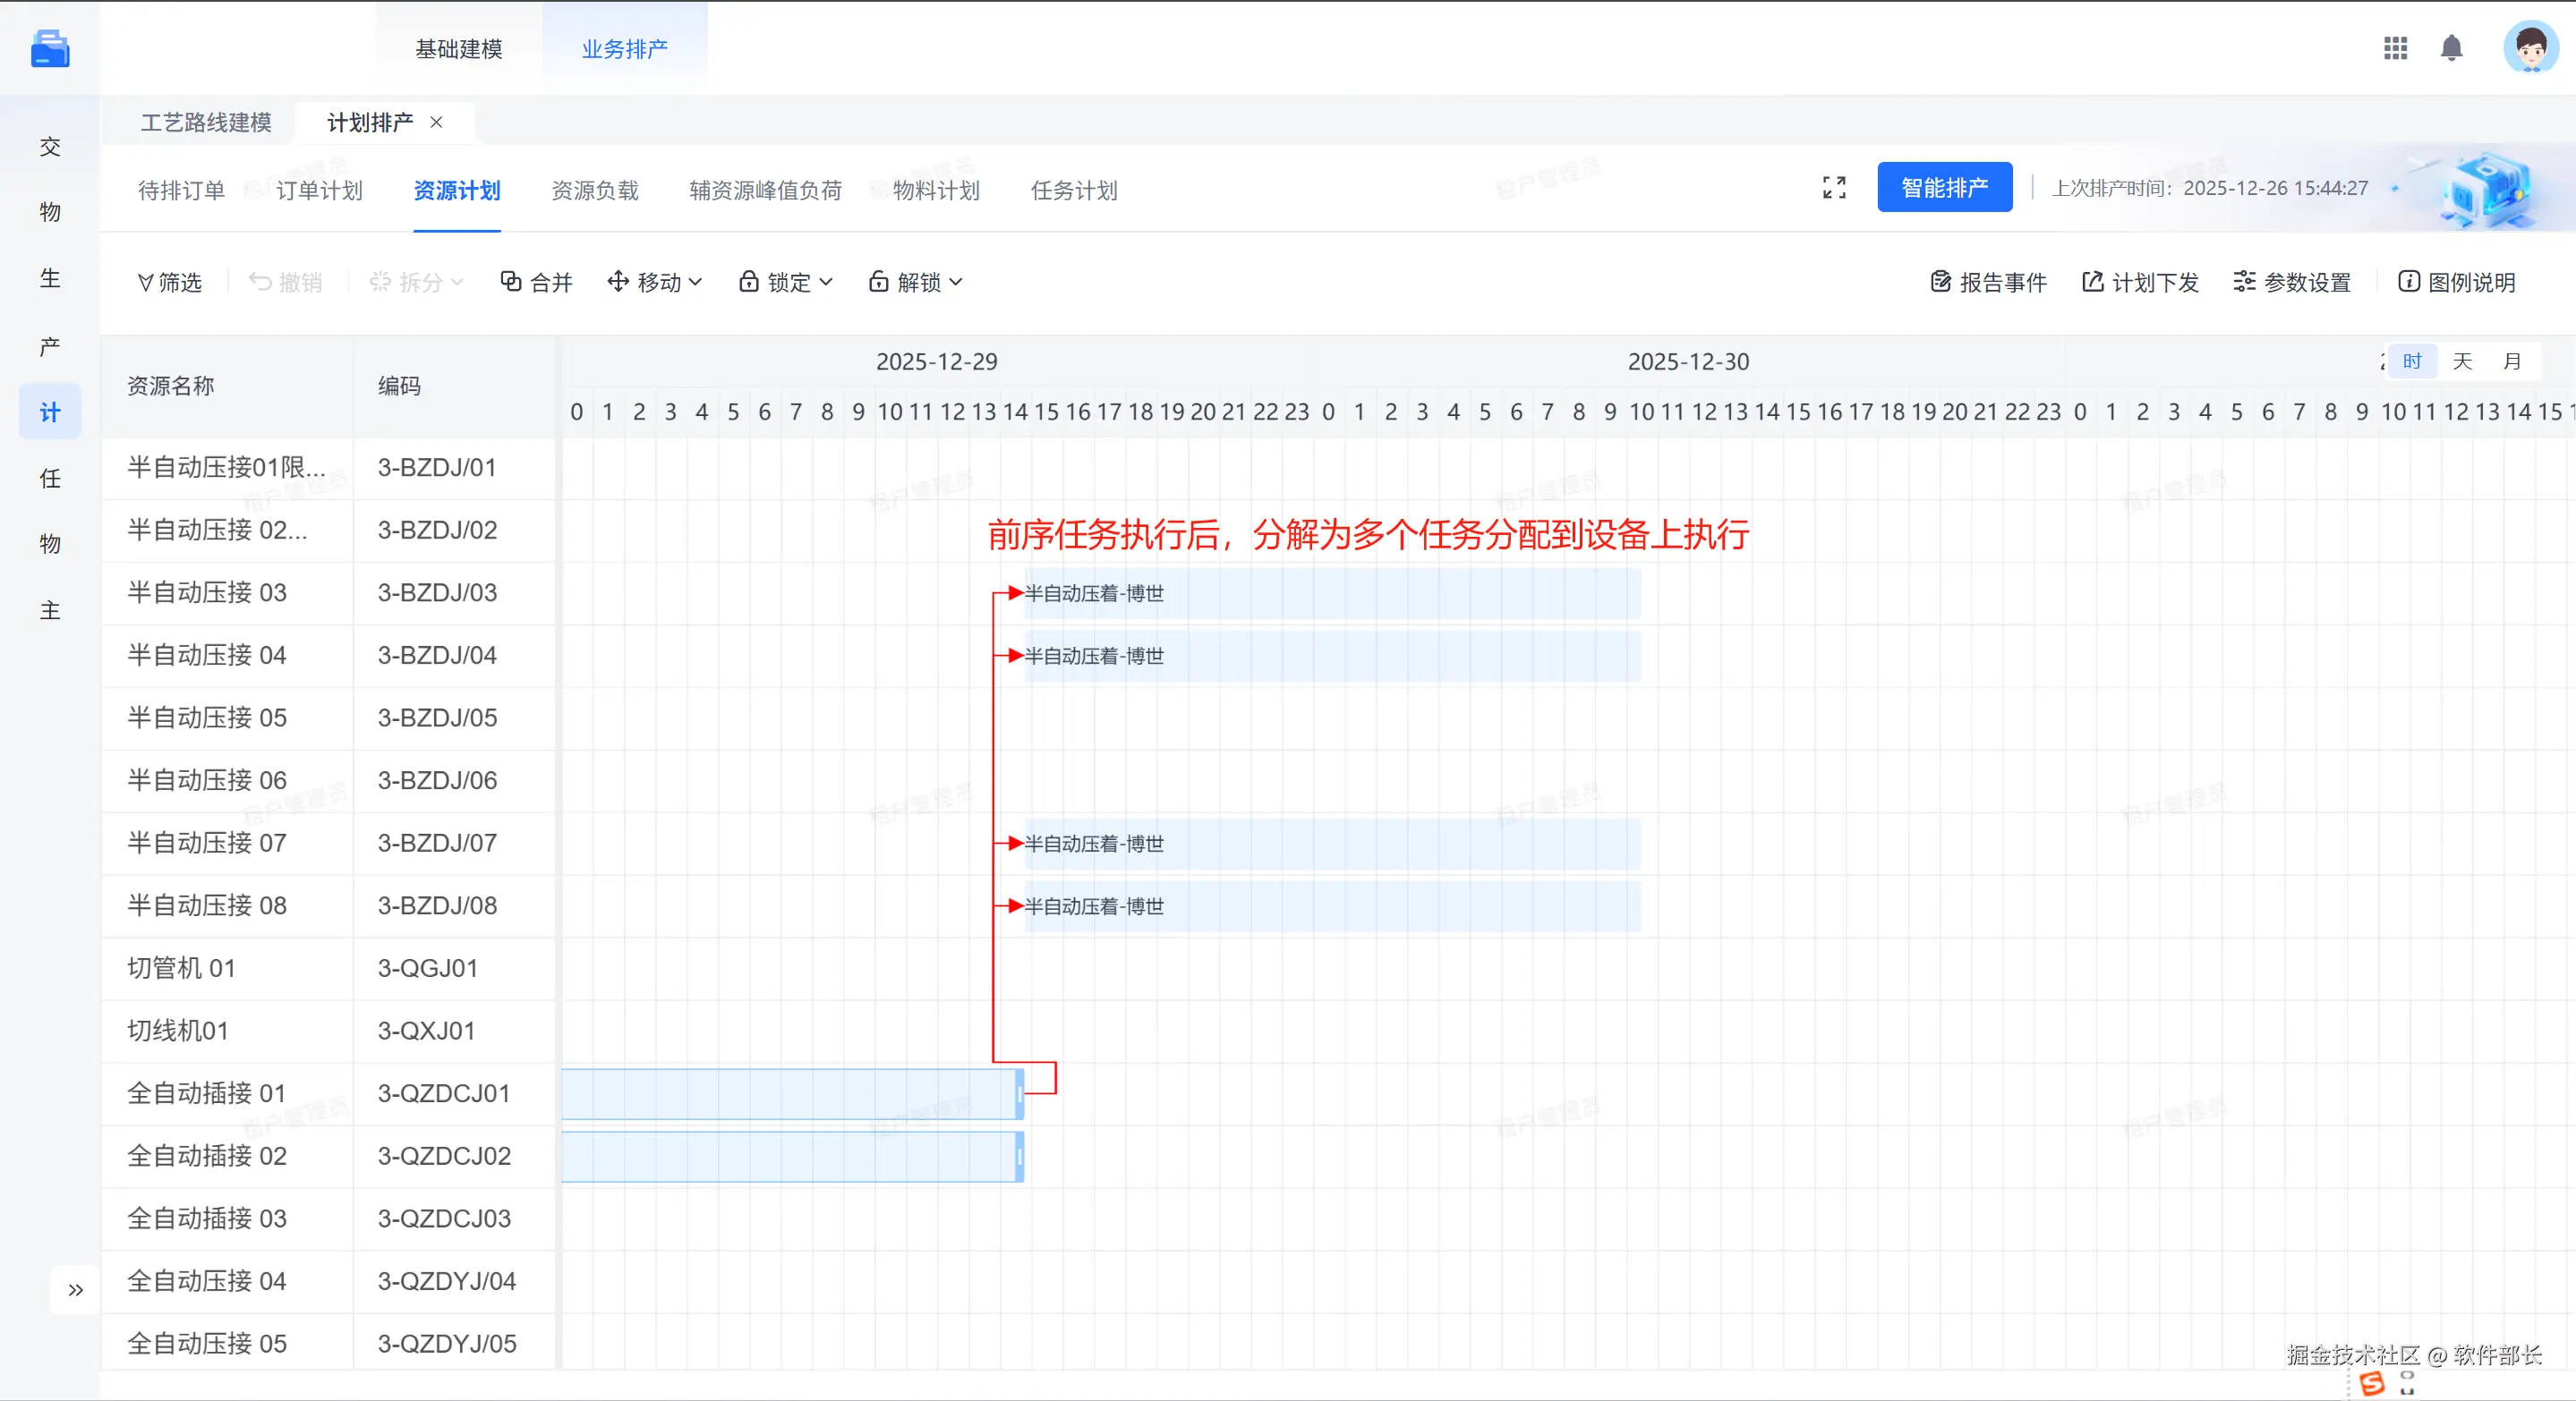2576x1401 pixels.
Task: Click 计划下发 button
Action: pos(2140,283)
